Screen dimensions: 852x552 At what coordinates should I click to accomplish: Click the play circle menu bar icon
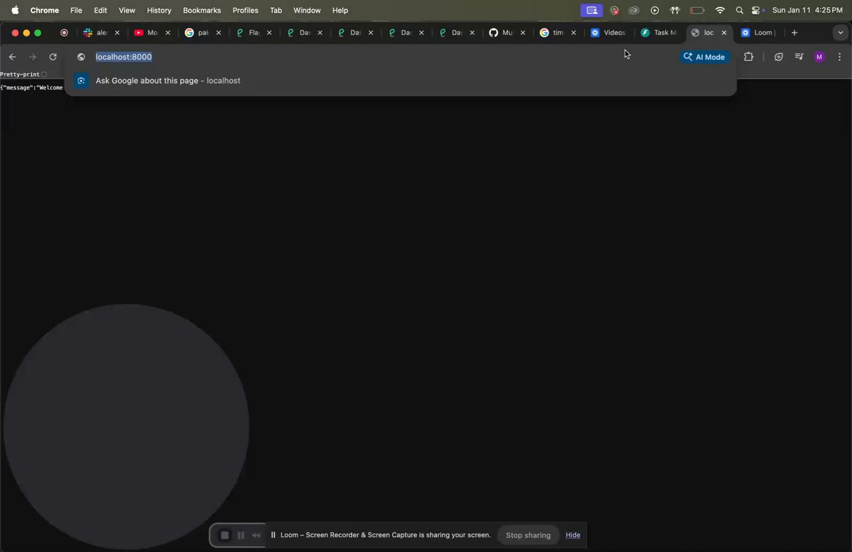click(x=655, y=10)
